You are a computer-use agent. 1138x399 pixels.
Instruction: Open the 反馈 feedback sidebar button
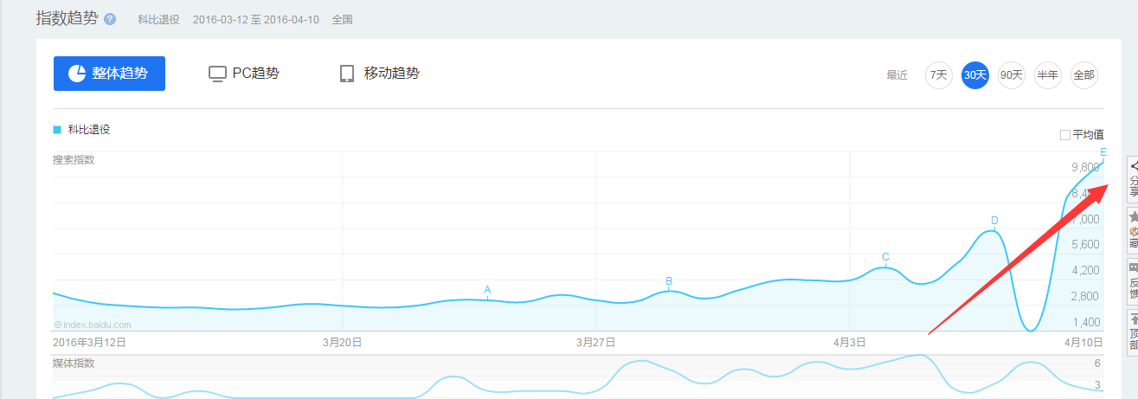point(1133,280)
